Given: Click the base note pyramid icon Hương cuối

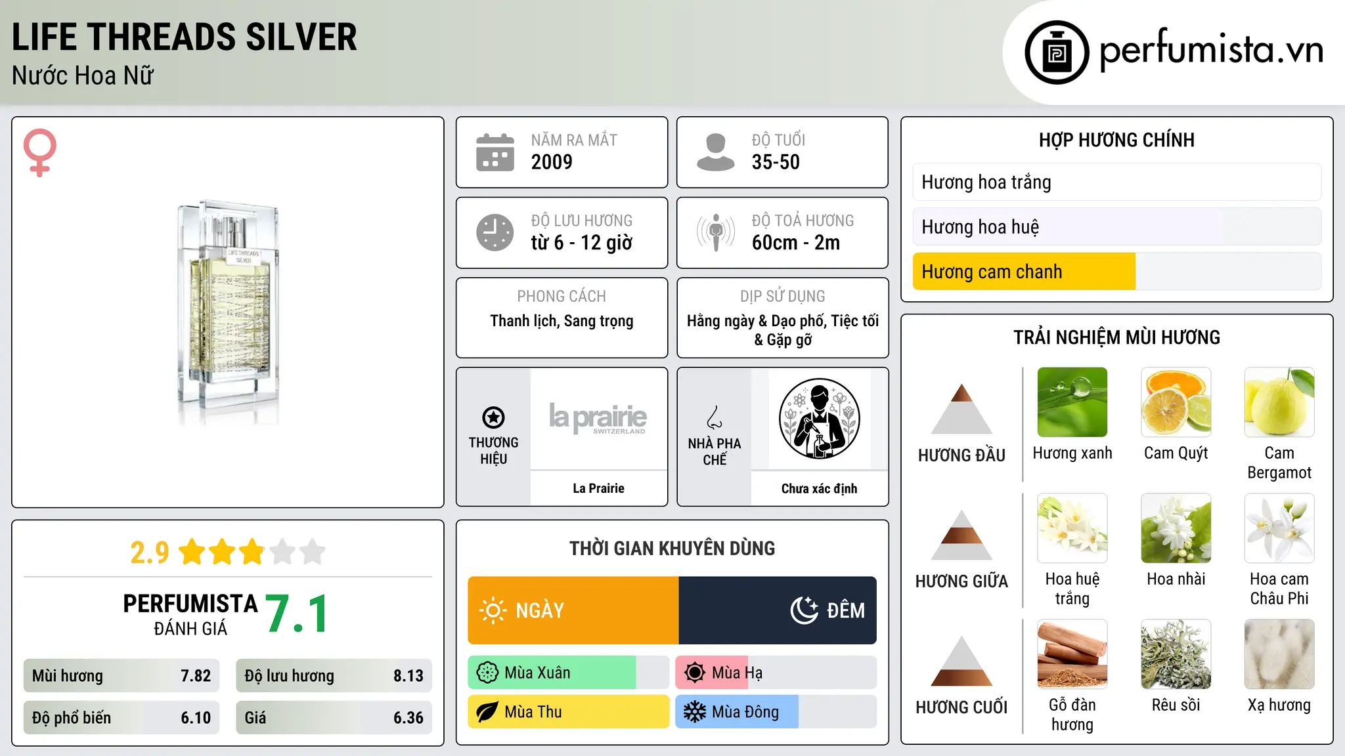Looking at the screenshot, I should [961, 661].
